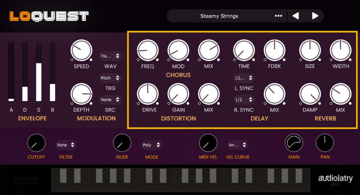Click the leftmost black key on keyboard
360x195 pixels.
point(63,176)
